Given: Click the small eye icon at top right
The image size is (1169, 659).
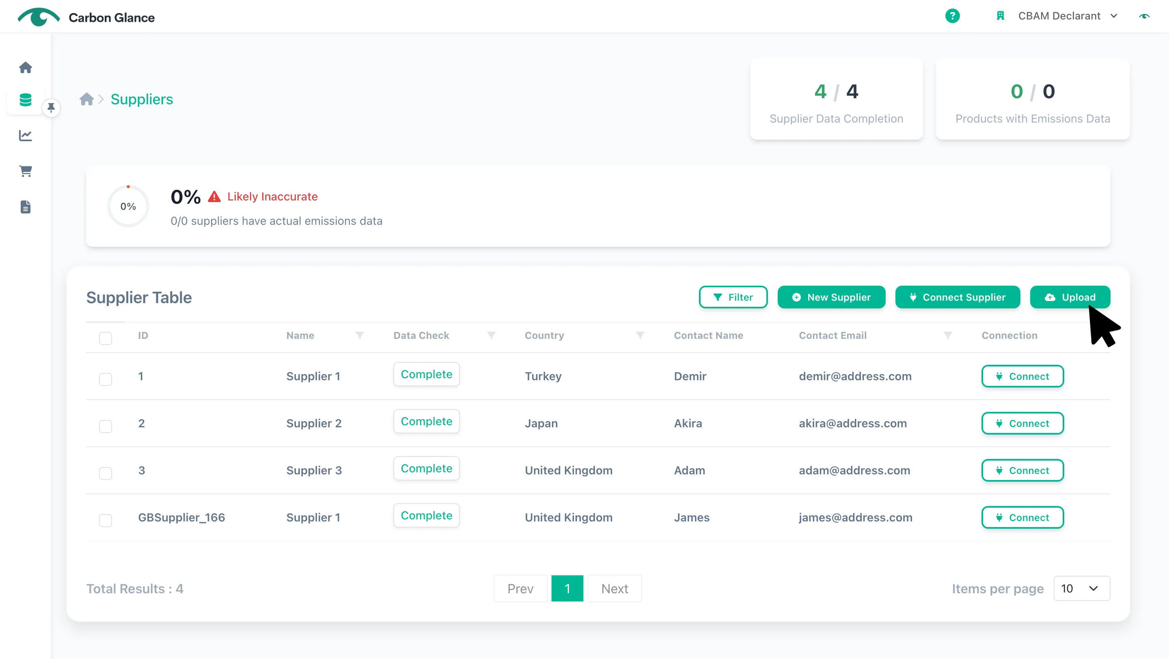Looking at the screenshot, I should point(1145,16).
